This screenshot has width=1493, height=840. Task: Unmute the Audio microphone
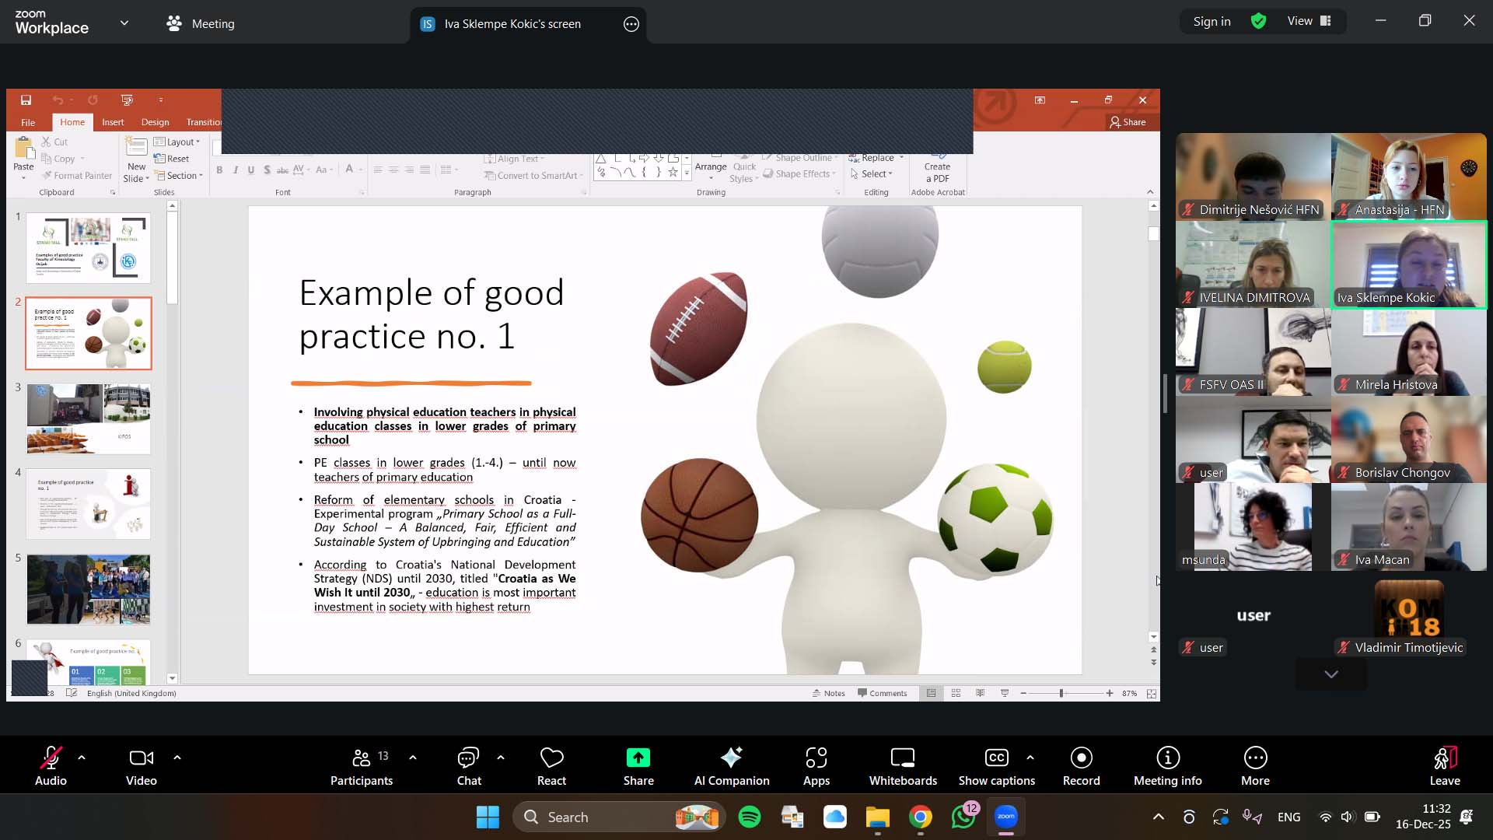click(51, 766)
